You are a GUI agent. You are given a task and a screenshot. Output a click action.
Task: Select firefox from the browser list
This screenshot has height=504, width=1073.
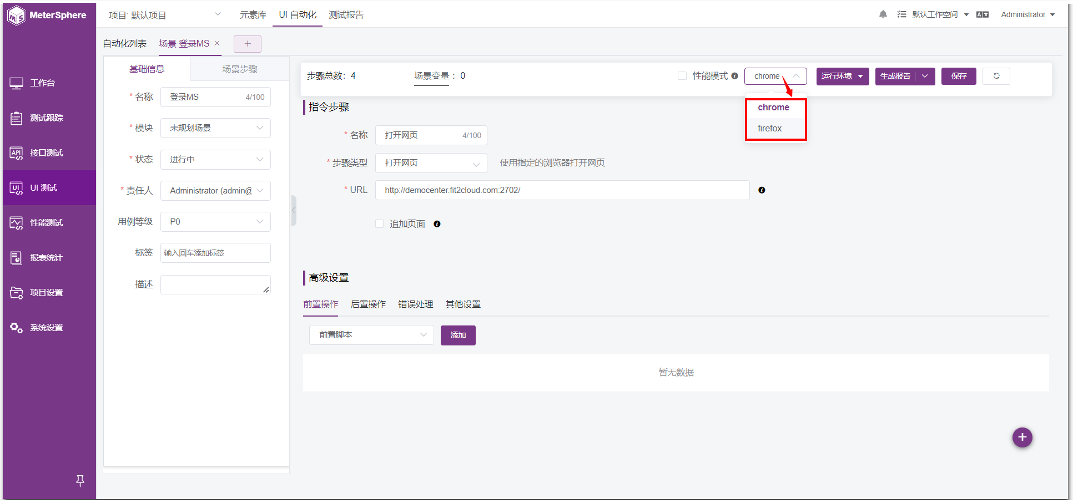[775, 129]
